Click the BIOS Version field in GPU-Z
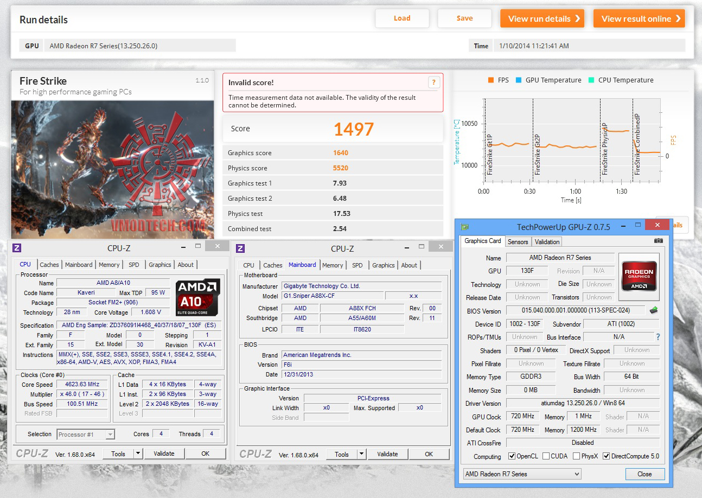 click(x=577, y=311)
